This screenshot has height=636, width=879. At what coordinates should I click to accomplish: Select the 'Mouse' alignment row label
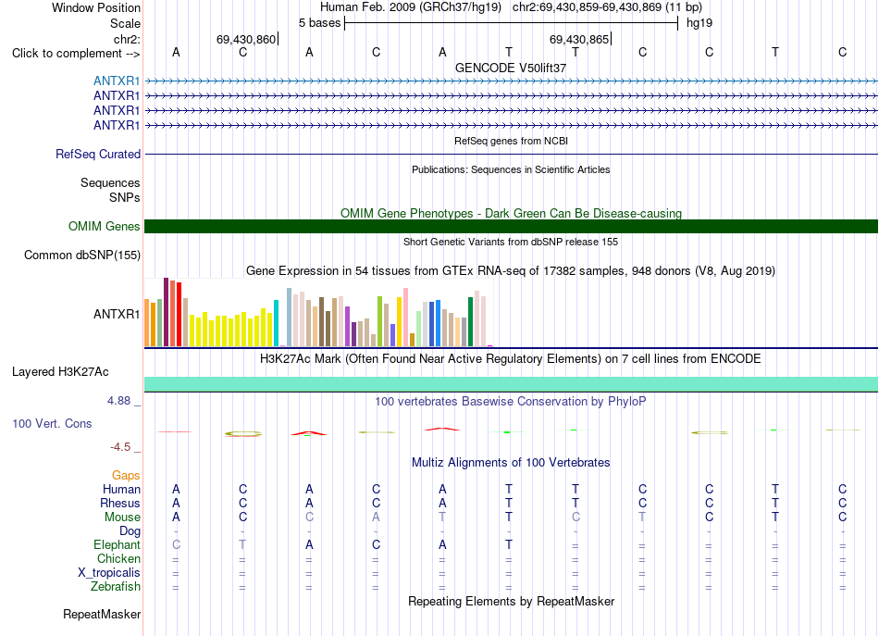click(x=122, y=518)
